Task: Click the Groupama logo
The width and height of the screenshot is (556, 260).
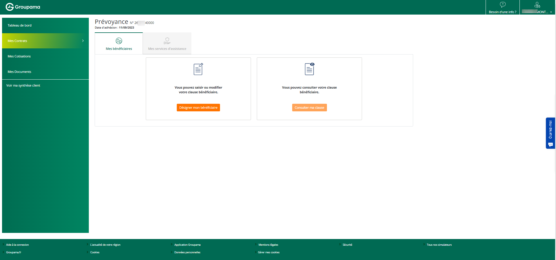Action: point(23,7)
